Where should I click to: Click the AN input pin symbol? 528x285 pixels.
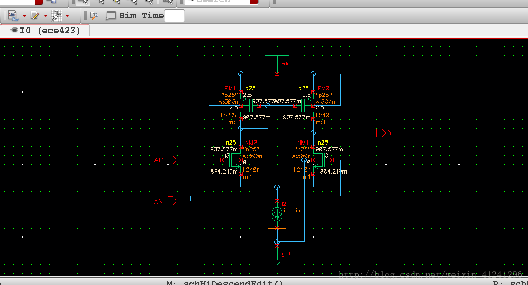pyautogui.click(x=172, y=201)
